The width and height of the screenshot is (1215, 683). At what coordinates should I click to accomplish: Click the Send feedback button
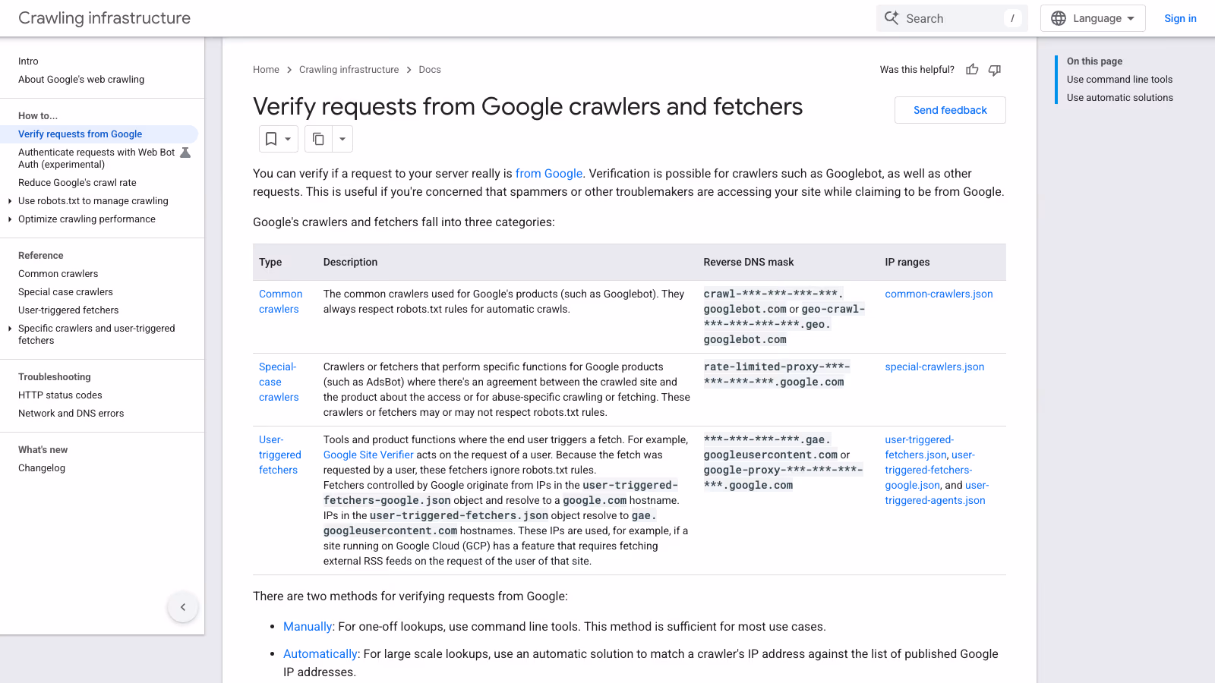tap(950, 110)
